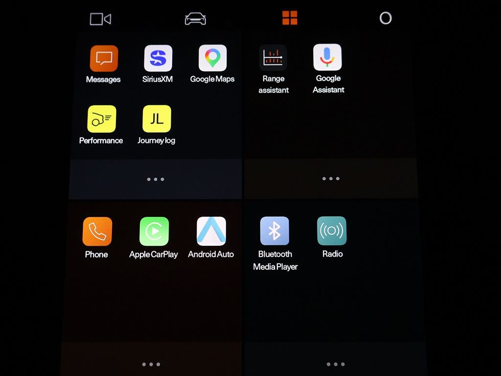Open the profile circle tab
Image resolution: width=501 pixels, height=376 pixels.
386,18
